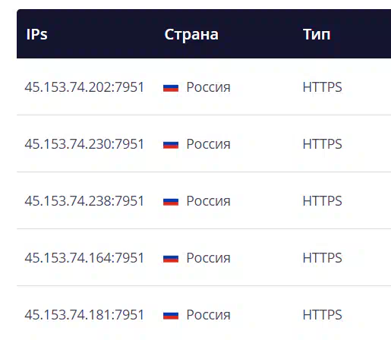Image resolution: width=391 pixels, height=340 pixels.
Task: Click HTTPS type in the 45.153.74.181 row
Action: 323,315
